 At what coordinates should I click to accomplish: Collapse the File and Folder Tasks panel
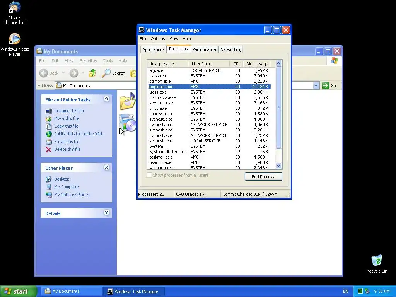pyautogui.click(x=107, y=99)
